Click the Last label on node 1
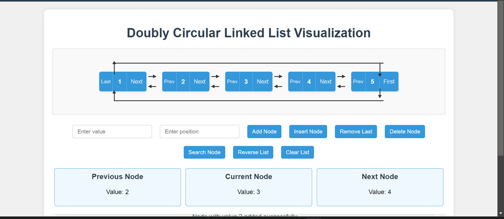This screenshot has width=504, height=219. tap(106, 82)
